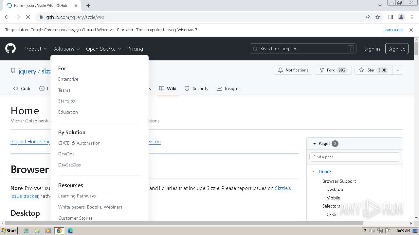
Task: Switch to the Wiki tab
Action: pos(168,88)
